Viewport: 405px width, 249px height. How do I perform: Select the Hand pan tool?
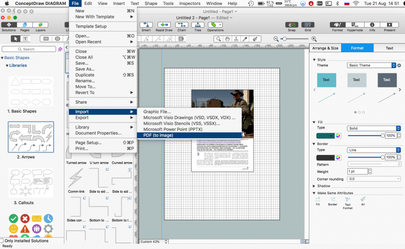(x=228, y=39)
